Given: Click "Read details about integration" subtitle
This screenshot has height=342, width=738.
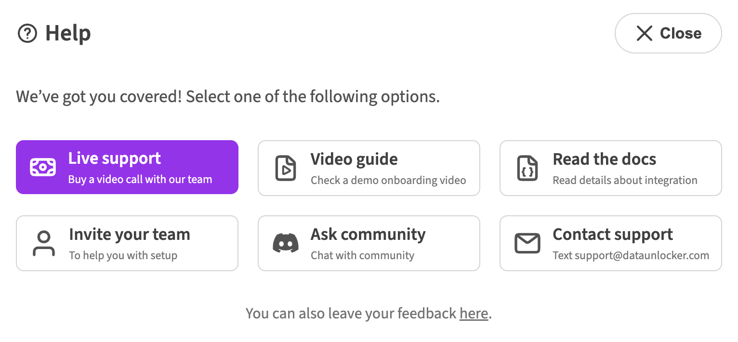Looking at the screenshot, I should [625, 181].
